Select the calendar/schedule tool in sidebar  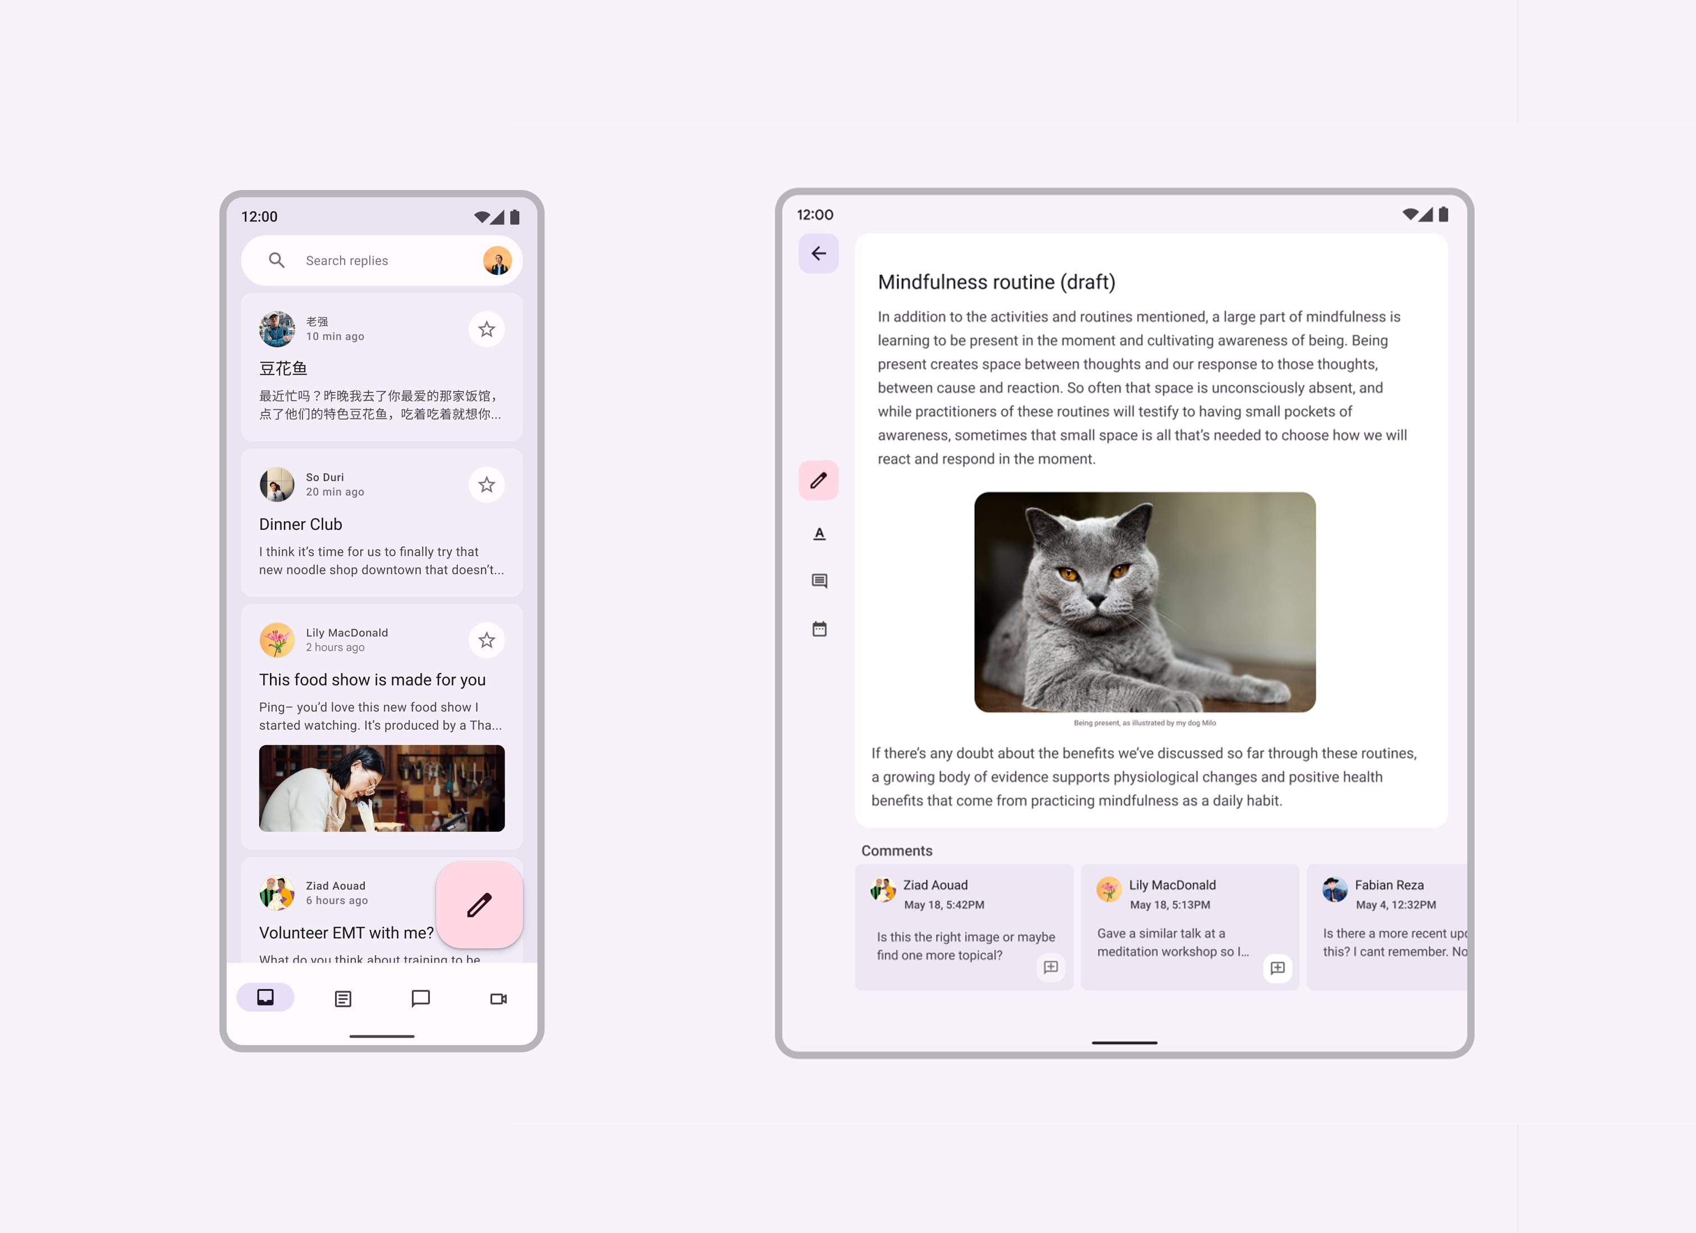(x=819, y=629)
